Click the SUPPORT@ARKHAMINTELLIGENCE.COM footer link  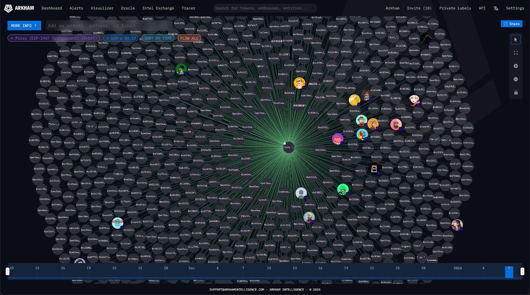[237, 290]
